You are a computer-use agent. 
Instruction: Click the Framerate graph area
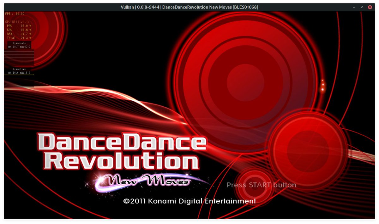[x=19, y=57]
